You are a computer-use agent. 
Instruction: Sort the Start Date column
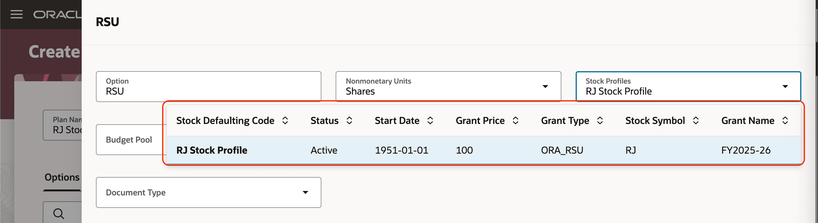(430, 120)
